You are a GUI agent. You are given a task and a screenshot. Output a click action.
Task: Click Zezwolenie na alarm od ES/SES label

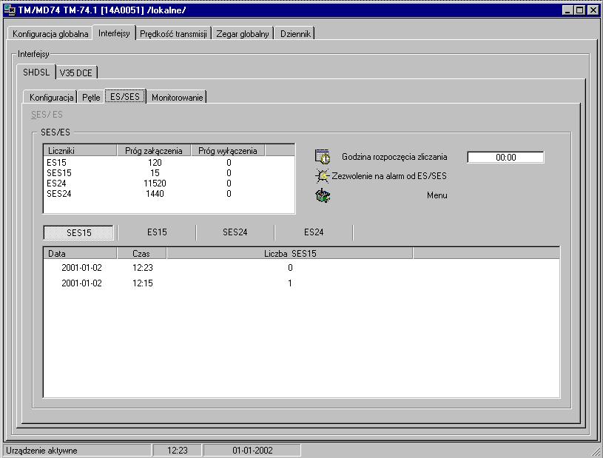(x=389, y=176)
